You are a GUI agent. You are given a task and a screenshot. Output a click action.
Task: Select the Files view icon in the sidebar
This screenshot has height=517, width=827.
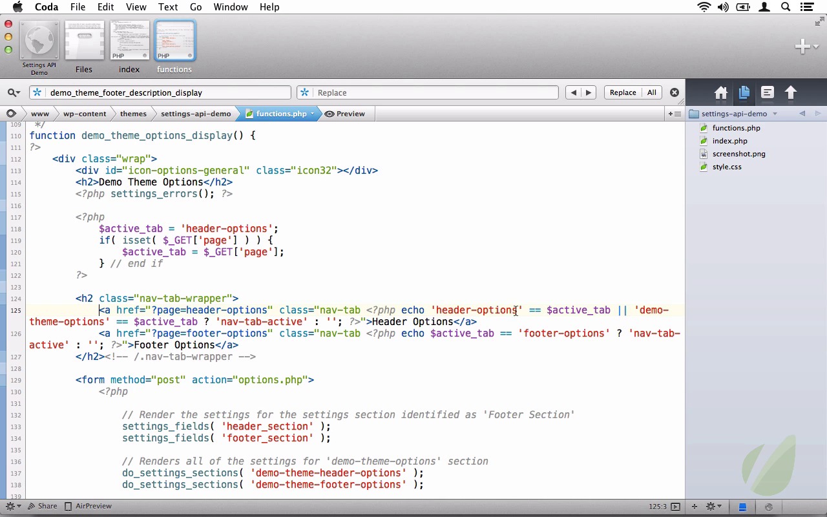click(x=744, y=92)
